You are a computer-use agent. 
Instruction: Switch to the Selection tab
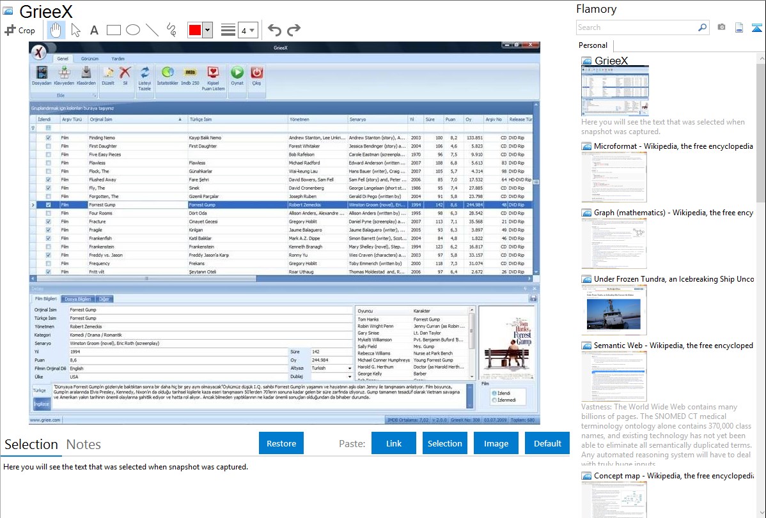pyautogui.click(x=31, y=445)
